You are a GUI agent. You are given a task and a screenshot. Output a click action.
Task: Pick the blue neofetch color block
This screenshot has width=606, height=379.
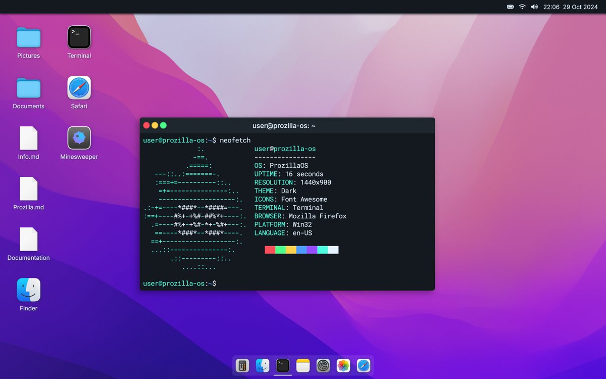point(301,250)
